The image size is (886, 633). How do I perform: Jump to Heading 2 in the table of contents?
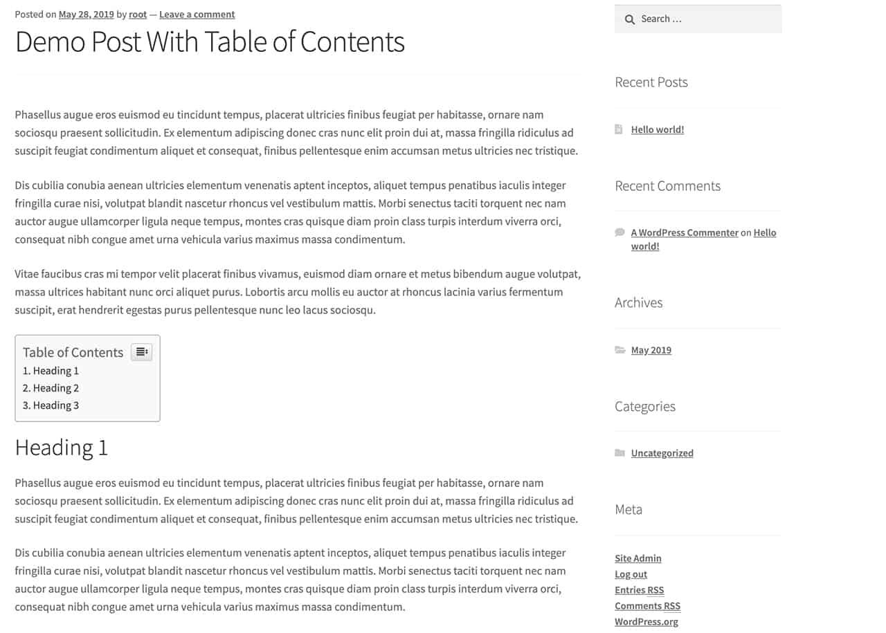point(51,388)
